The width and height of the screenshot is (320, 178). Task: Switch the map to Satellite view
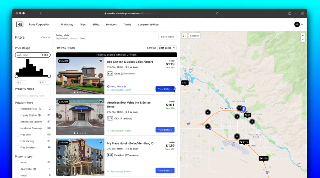pyautogui.click(x=194, y=36)
